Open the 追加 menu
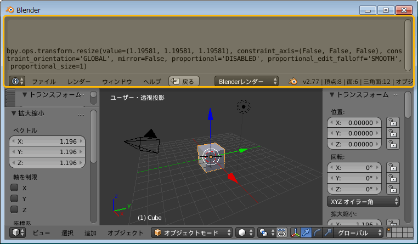Screen dimensions: 418x244 (91, 233)
